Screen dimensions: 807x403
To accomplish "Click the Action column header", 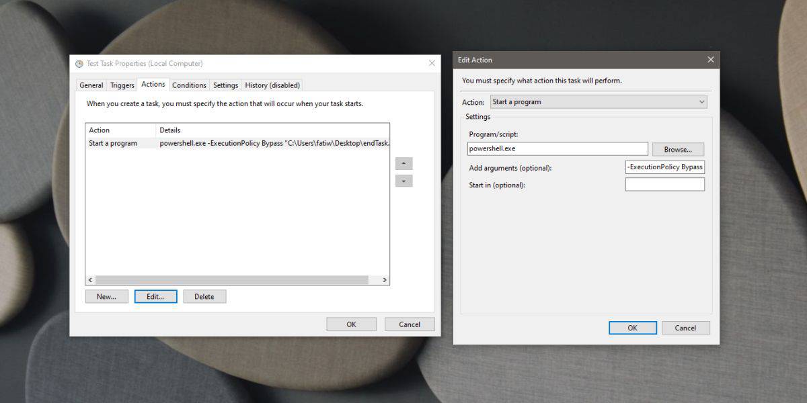I will [x=121, y=130].
